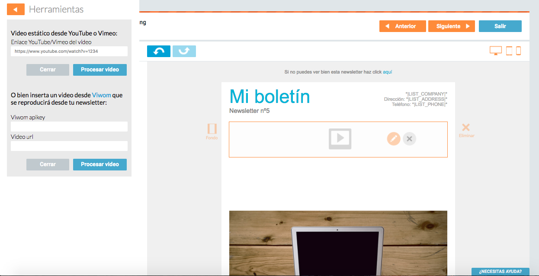Focus the YouTube/Vimeo link input field

coord(69,51)
